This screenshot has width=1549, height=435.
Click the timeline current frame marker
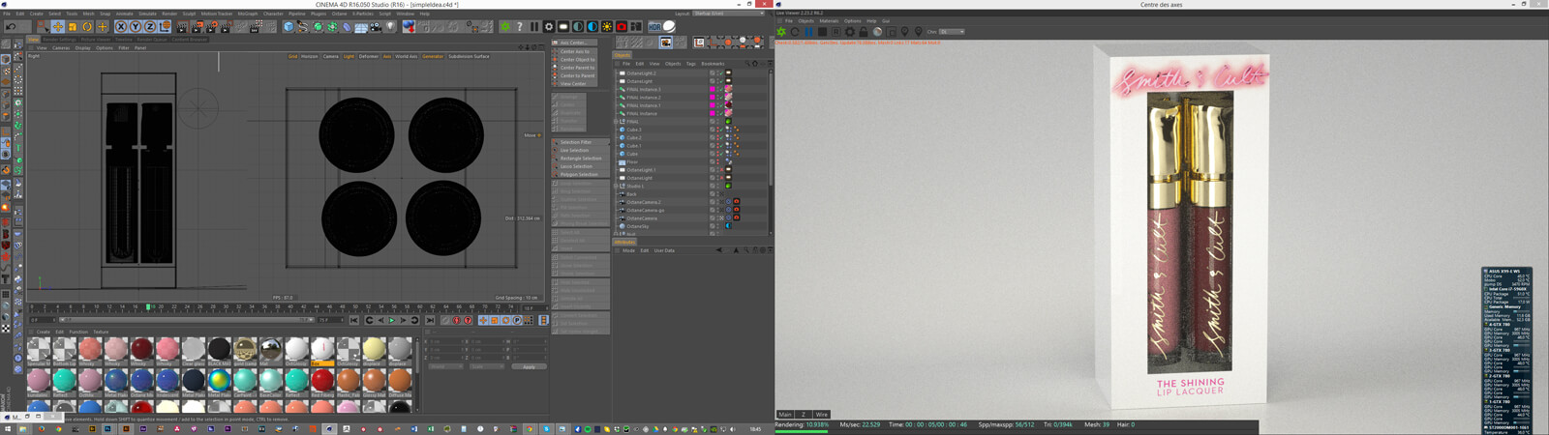click(148, 306)
